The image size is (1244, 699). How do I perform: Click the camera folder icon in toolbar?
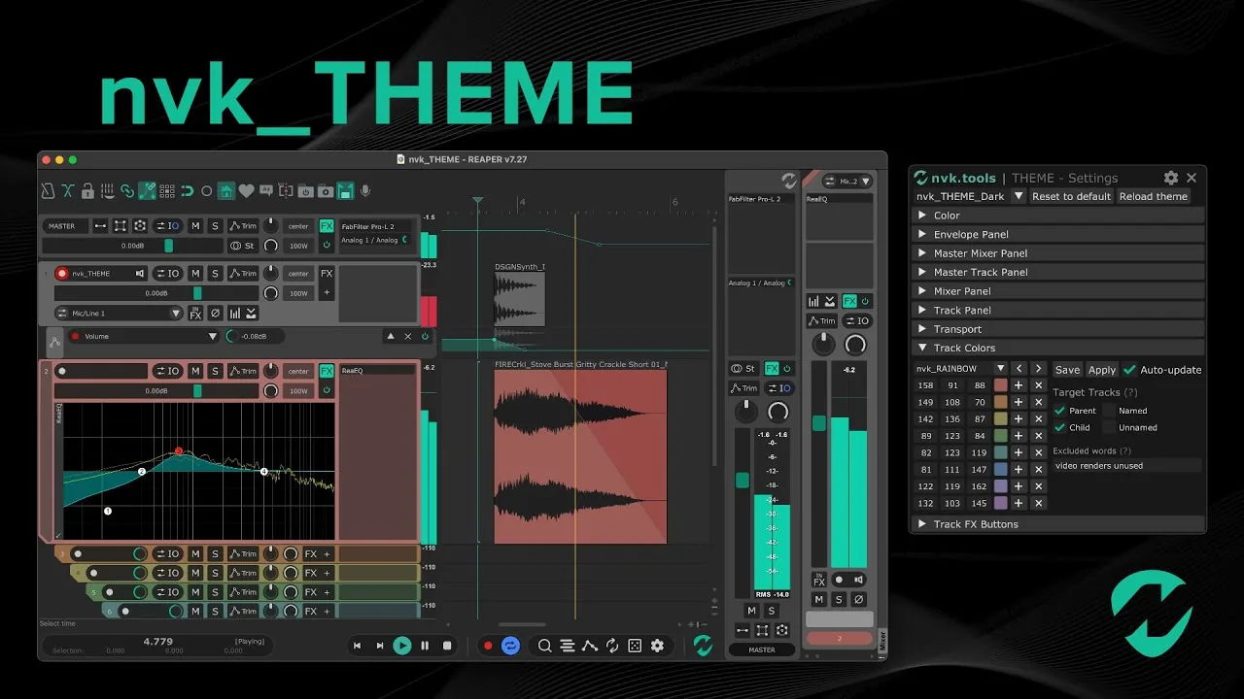(326, 190)
